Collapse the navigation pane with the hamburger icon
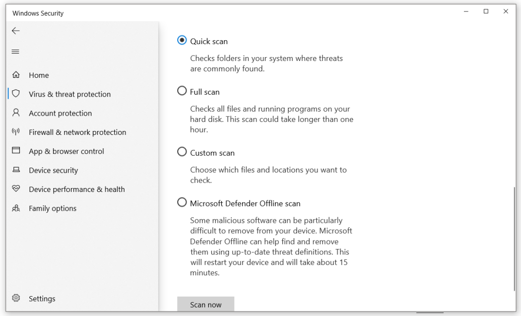 (15, 51)
